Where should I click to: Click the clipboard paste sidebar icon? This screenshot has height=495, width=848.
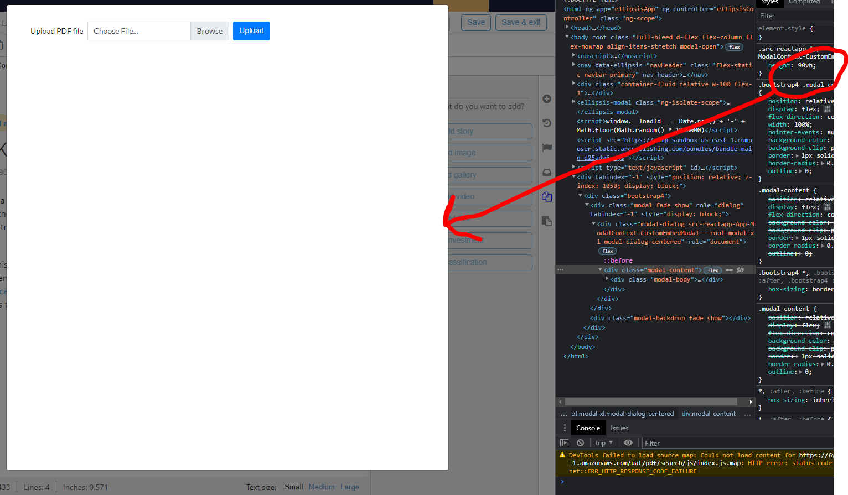point(547,221)
